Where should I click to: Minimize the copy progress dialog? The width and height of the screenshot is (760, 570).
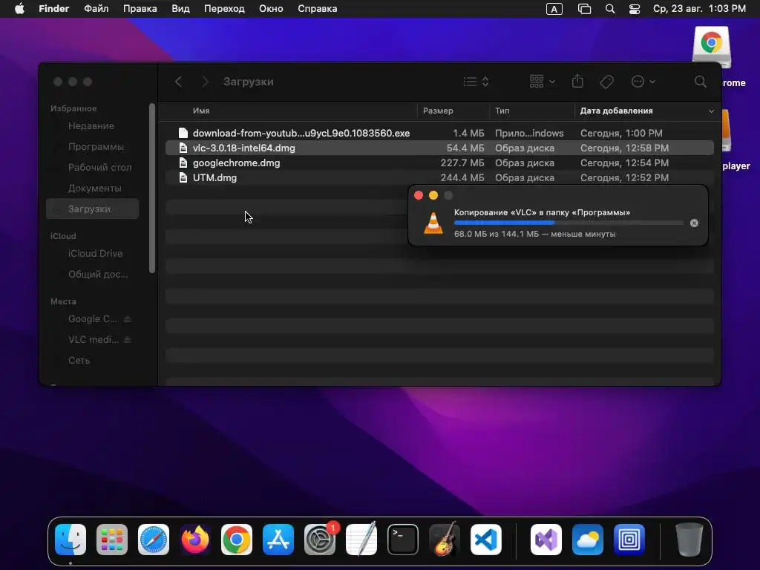tap(433, 195)
